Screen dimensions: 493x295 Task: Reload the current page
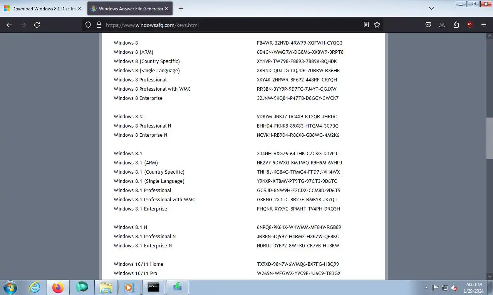pos(37,25)
